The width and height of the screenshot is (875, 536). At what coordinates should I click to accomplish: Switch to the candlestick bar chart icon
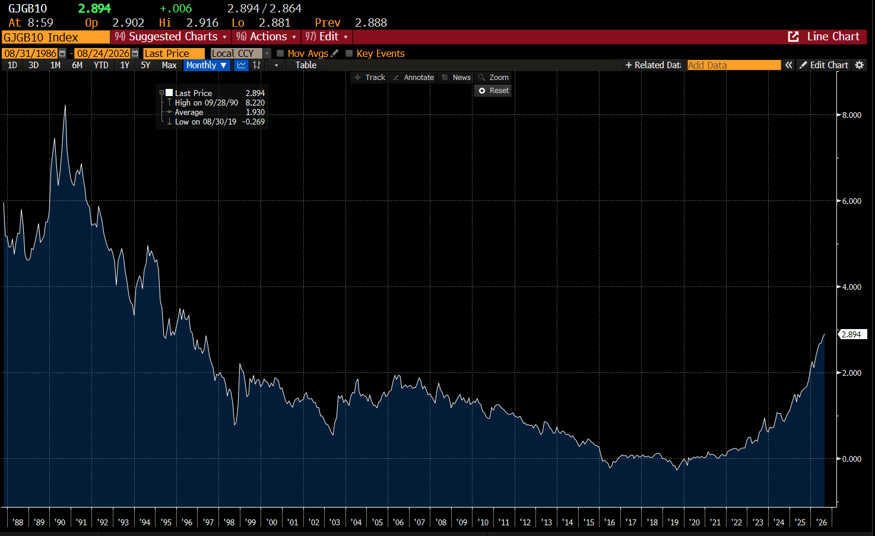pos(256,65)
